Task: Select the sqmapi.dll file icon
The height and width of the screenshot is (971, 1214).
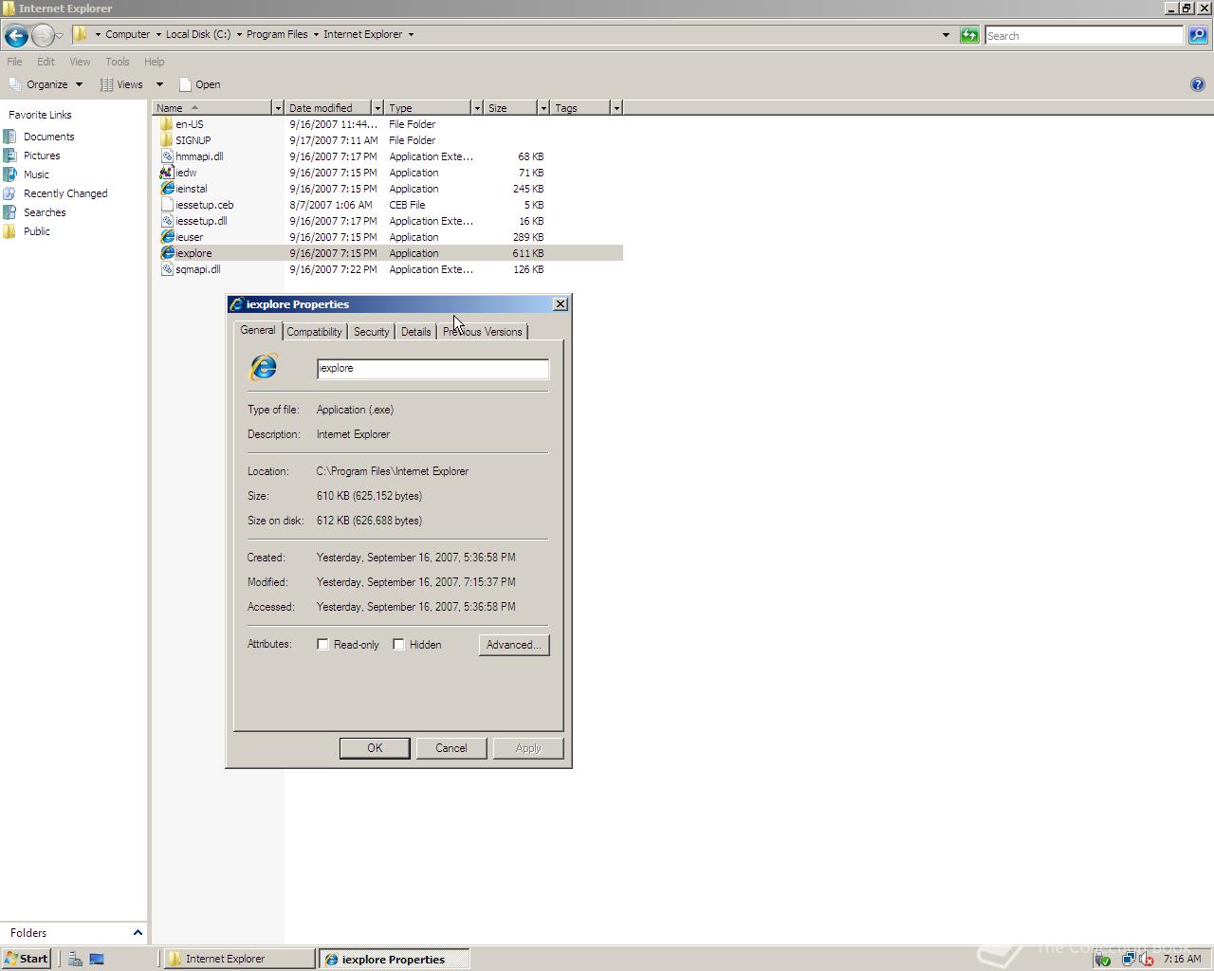Action: (x=167, y=269)
